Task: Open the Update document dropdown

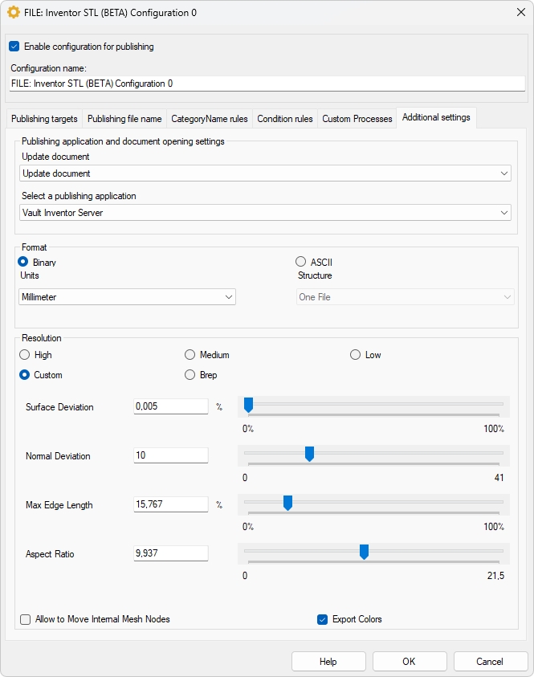Action: pos(265,173)
